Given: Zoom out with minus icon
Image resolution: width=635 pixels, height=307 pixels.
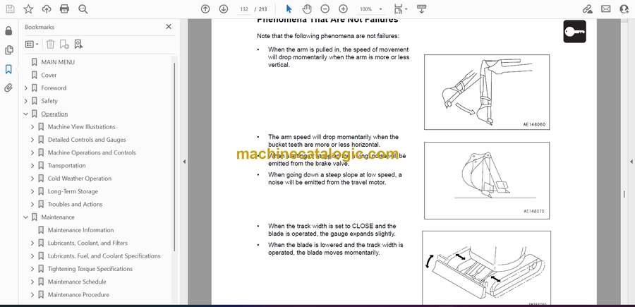Looking at the screenshot, I should pos(325,9).
